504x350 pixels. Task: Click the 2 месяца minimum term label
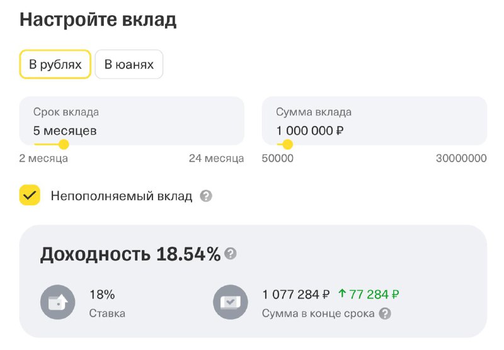pyautogui.click(x=43, y=158)
